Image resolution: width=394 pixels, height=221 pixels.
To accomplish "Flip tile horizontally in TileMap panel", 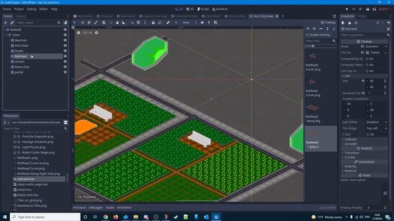I will click(321, 29).
